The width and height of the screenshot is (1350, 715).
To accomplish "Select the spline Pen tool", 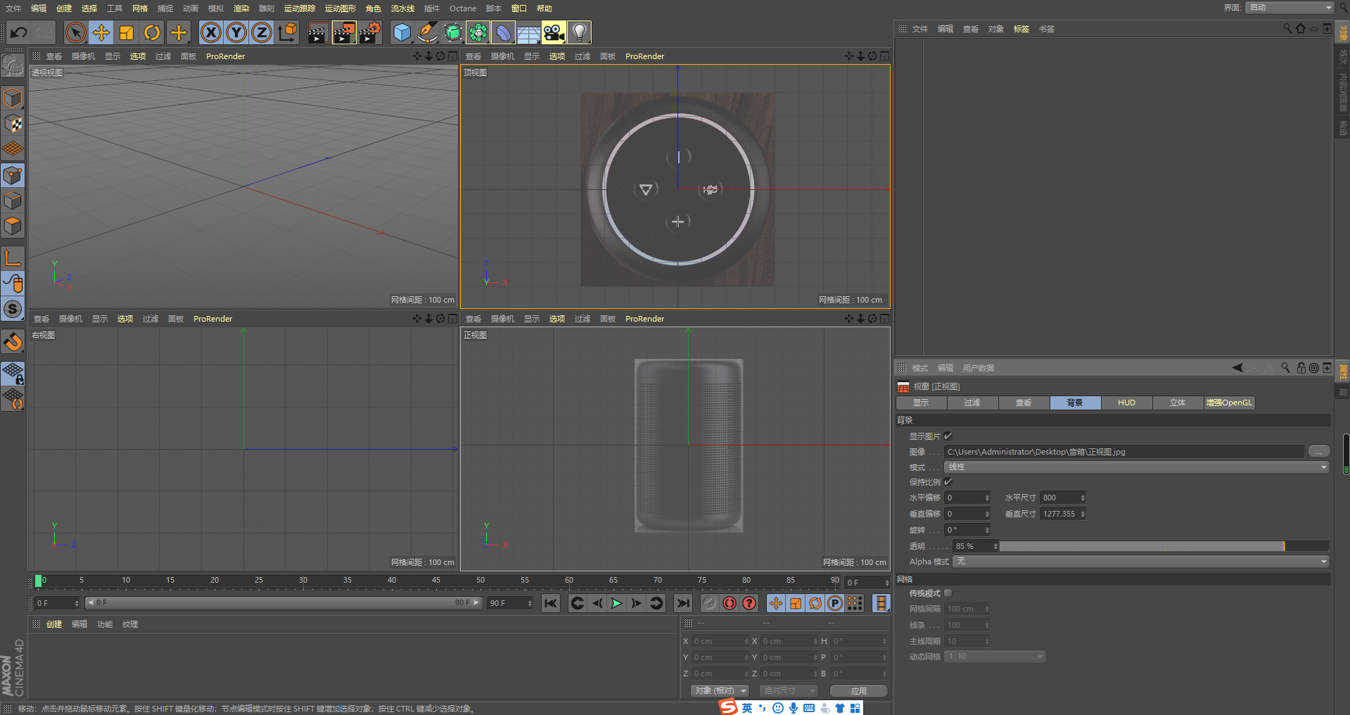I will tap(427, 32).
